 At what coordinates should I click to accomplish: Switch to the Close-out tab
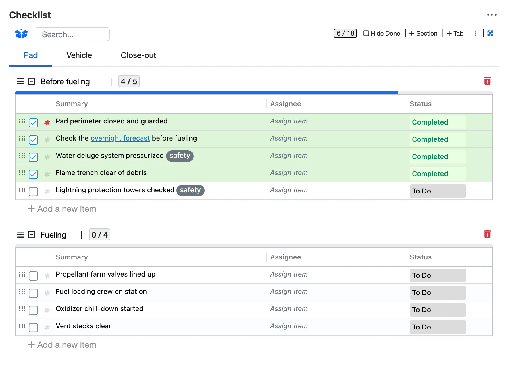(138, 55)
